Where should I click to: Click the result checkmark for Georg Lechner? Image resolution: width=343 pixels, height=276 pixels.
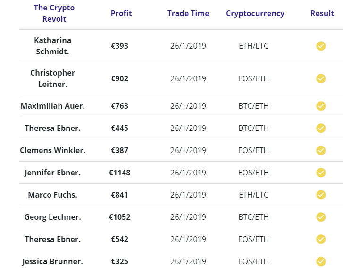pos(321,217)
